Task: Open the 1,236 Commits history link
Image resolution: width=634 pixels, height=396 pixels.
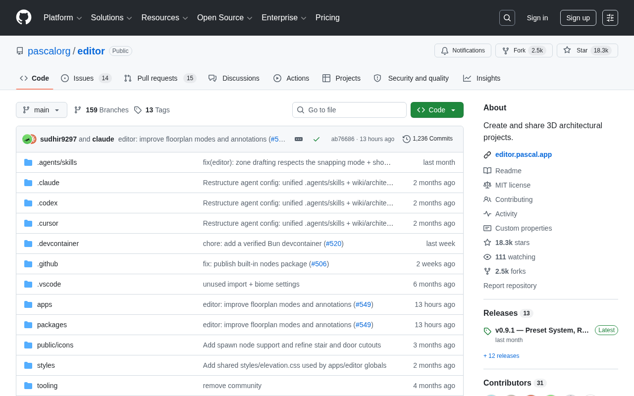Action: coord(427,139)
